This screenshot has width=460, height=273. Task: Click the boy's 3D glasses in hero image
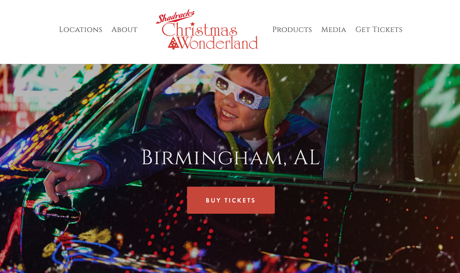tap(239, 91)
